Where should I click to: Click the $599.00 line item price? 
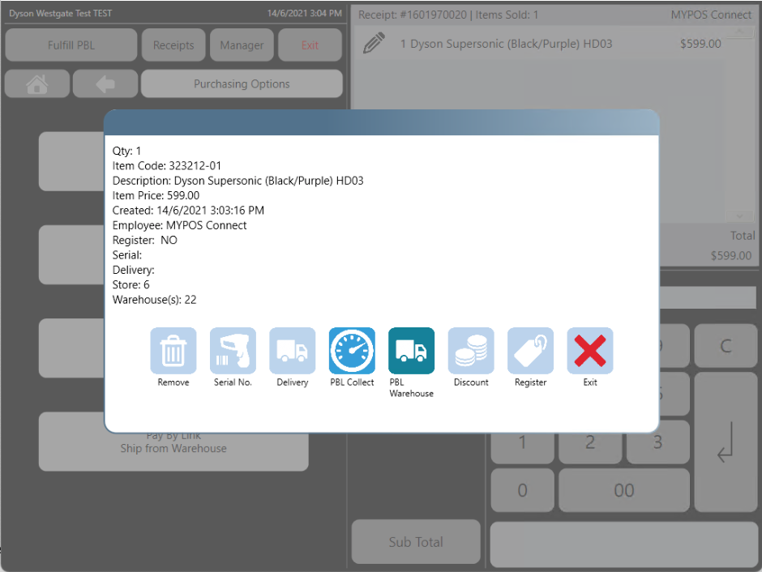pos(700,44)
